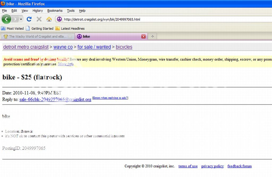Viewport: 272px width, 177px height.
Task: Click the peace sign site icon in address bar
Action: pyautogui.click(x=59, y=19)
